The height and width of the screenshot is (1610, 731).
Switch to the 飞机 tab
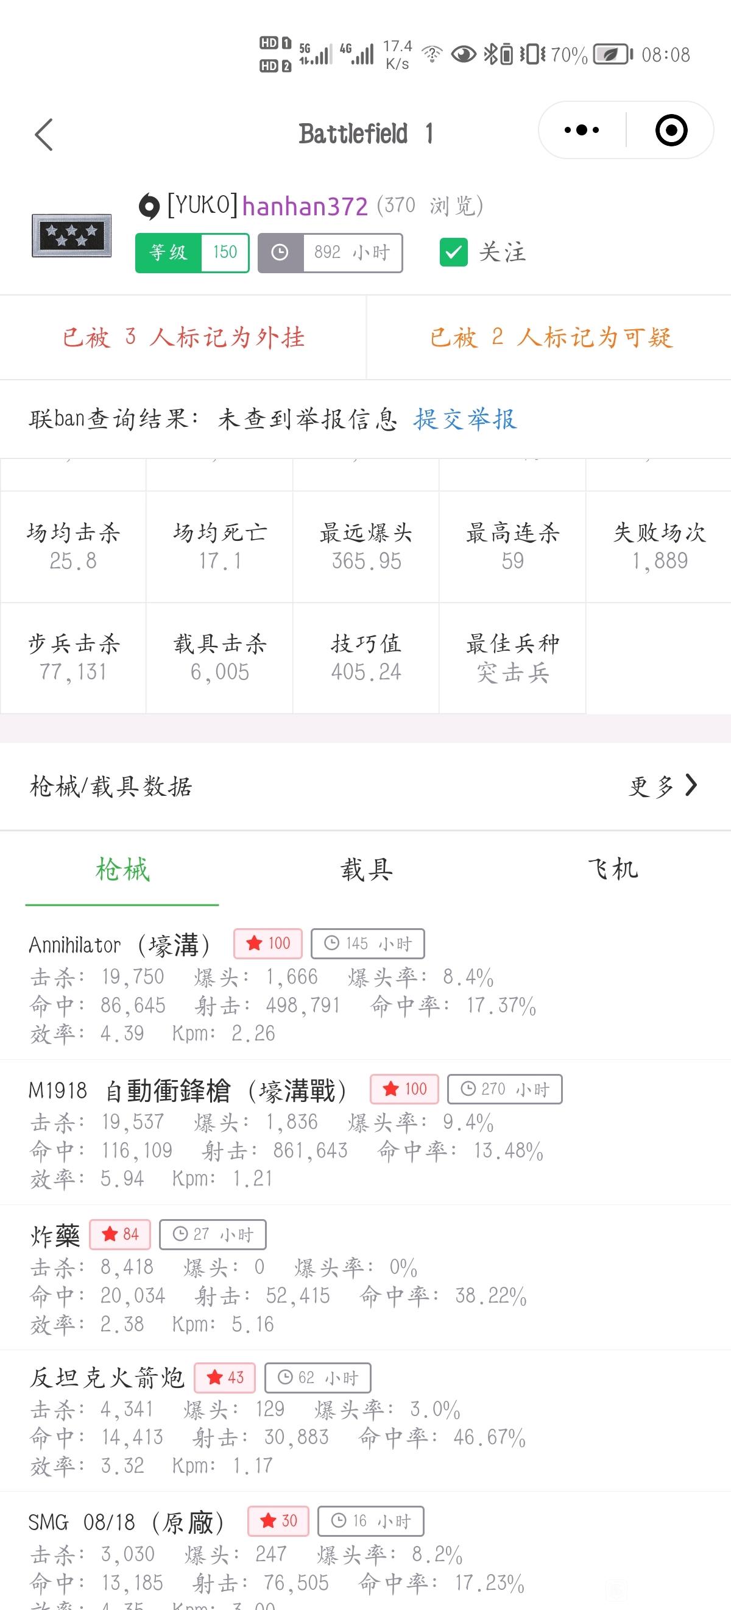pos(612,870)
